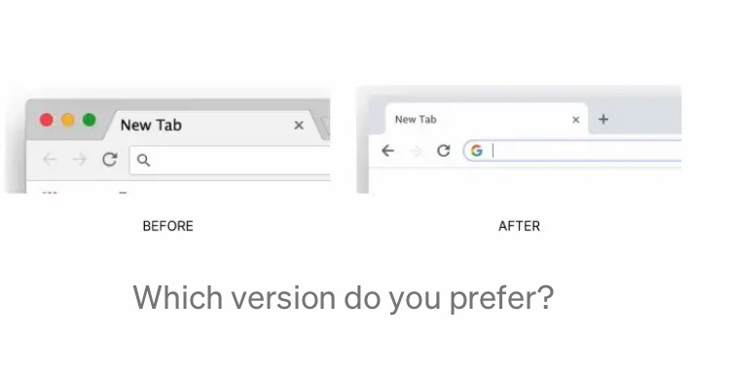Screen dimensions: 730x376
Task: Click the magnifier search icon in old address bar
Action: pos(143,161)
